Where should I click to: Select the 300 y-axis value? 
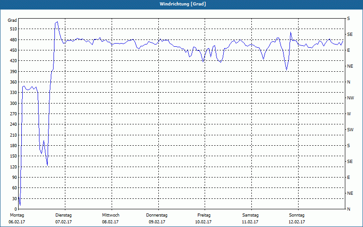tap(14, 104)
